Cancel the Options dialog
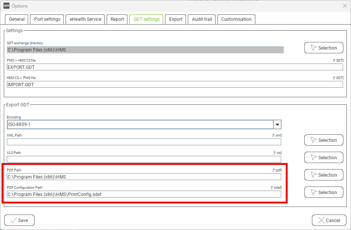351x230 pixels. coord(329,220)
